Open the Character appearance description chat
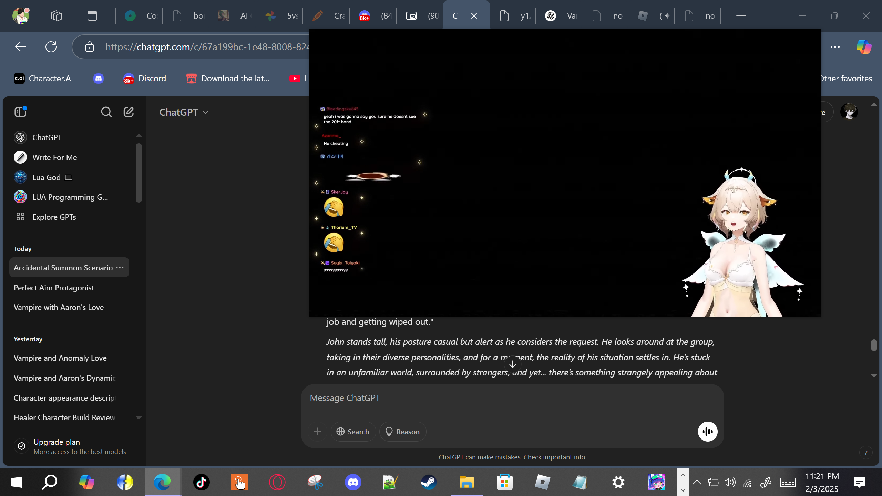 [69, 398]
